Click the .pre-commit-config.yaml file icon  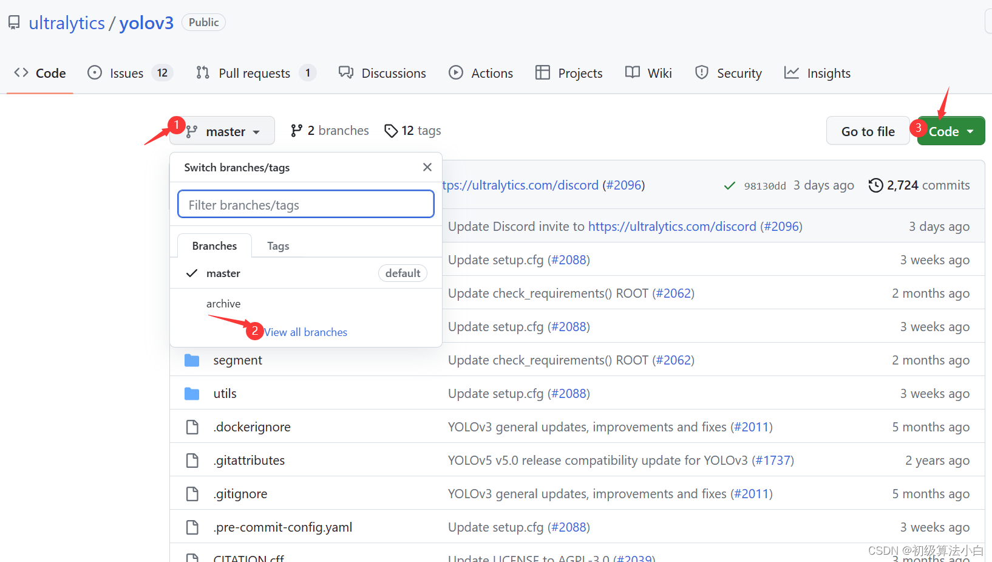pyautogui.click(x=192, y=527)
